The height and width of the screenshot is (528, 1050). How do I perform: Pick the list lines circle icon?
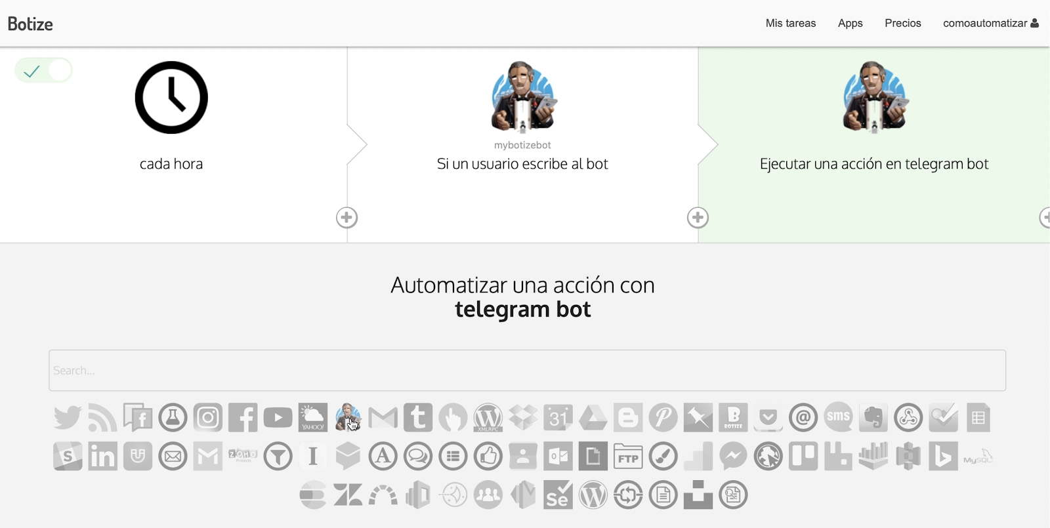453,457
